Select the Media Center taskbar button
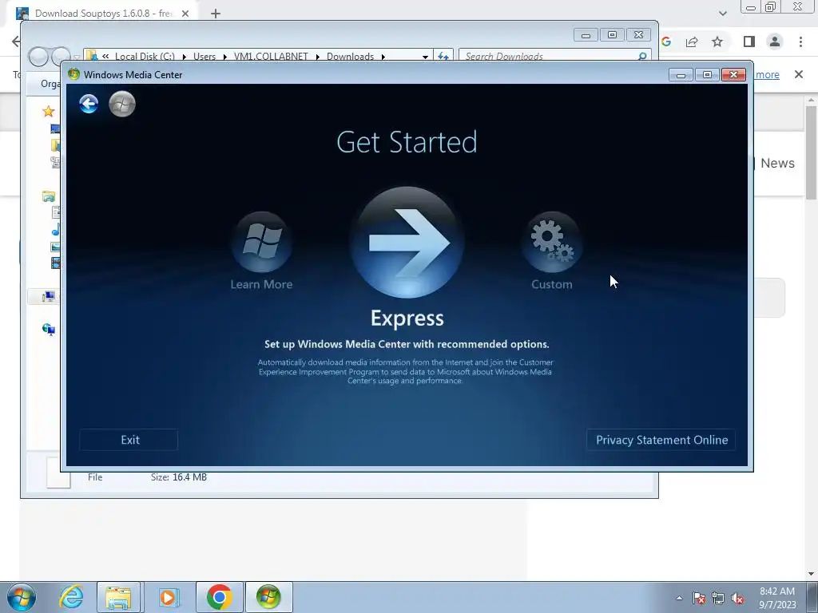This screenshot has width=818, height=613. click(268, 597)
